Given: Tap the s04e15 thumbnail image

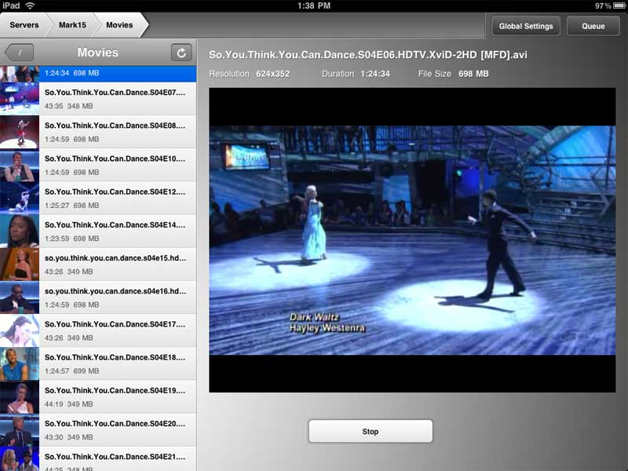Looking at the screenshot, I should pos(20,265).
